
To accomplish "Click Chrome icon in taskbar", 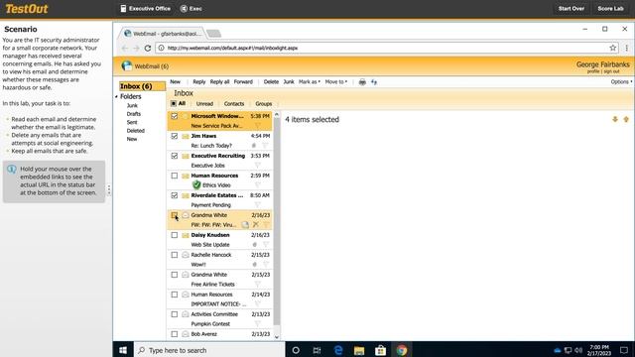I will point(402,350).
